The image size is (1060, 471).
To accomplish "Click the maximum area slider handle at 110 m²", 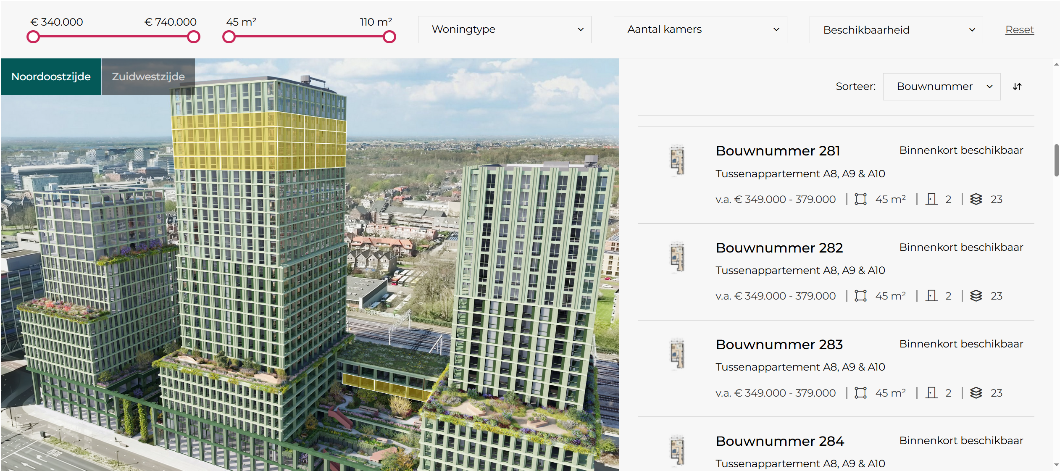I will coord(389,37).
